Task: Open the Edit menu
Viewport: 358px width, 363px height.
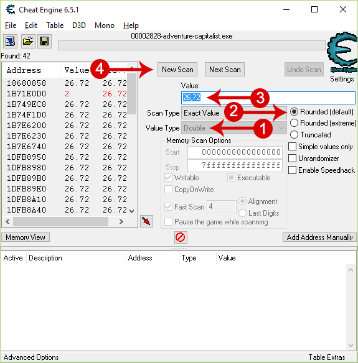Action: point(31,25)
